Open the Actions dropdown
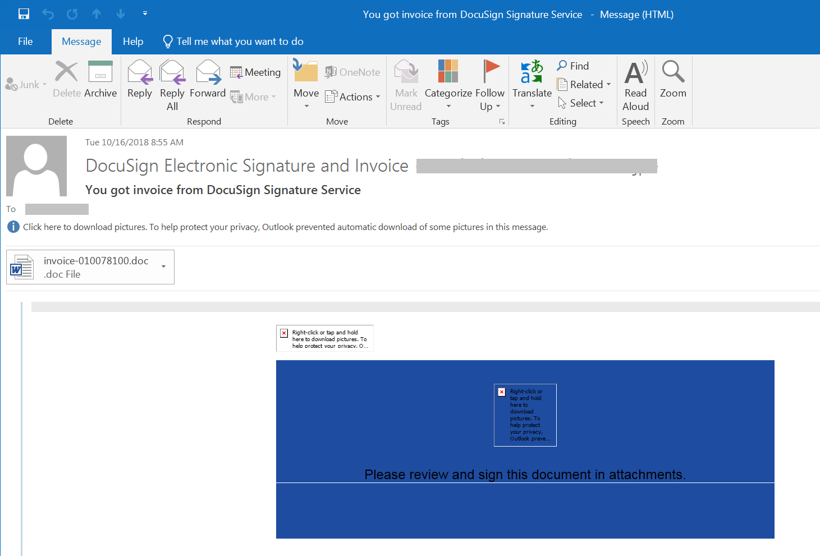The height and width of the screenshot is (556, 820). pyautogui.click(x=352, y=97)
